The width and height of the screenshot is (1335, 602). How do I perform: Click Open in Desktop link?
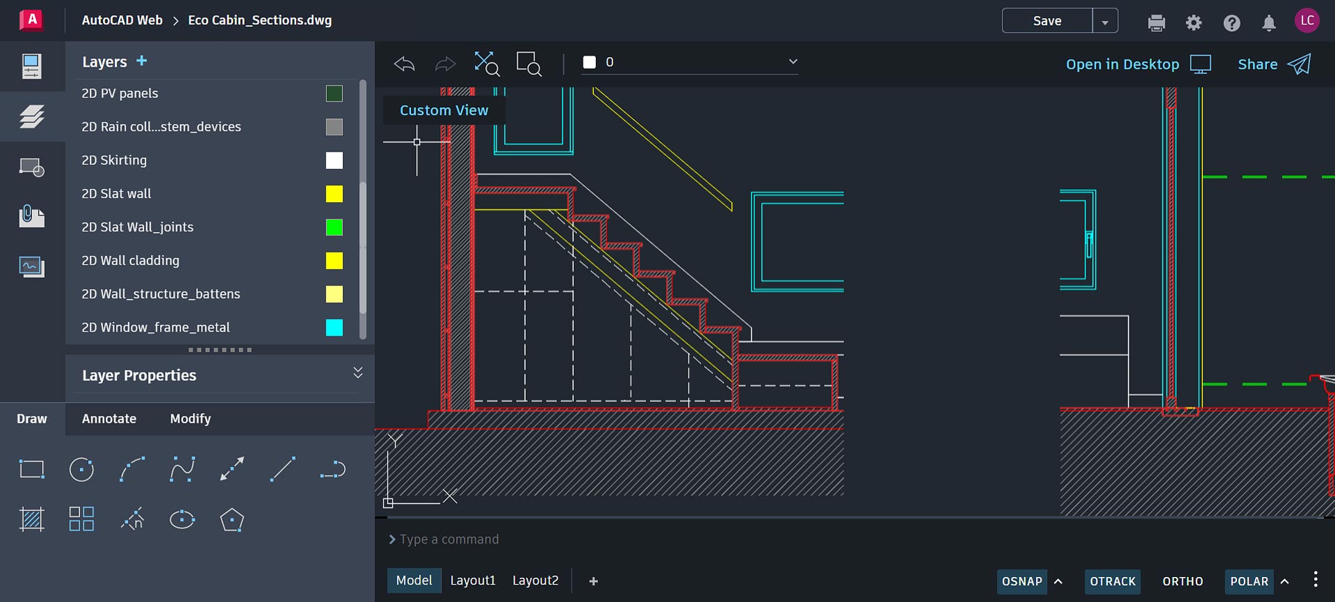click(1122, 64)
